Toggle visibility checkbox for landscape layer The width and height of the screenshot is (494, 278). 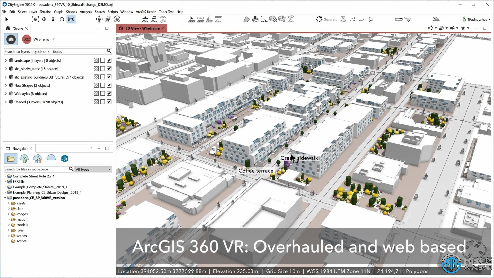coord(109,60)
